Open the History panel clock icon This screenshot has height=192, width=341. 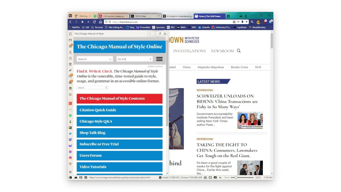point(70,58)
